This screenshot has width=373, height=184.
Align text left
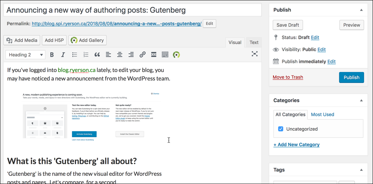click(x=108, y=55)
